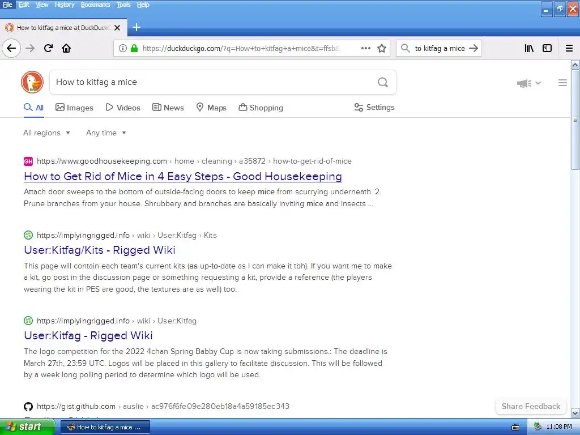Reload the current page
Viewport: 580px width, 435px height.
[x=48, y=48]
